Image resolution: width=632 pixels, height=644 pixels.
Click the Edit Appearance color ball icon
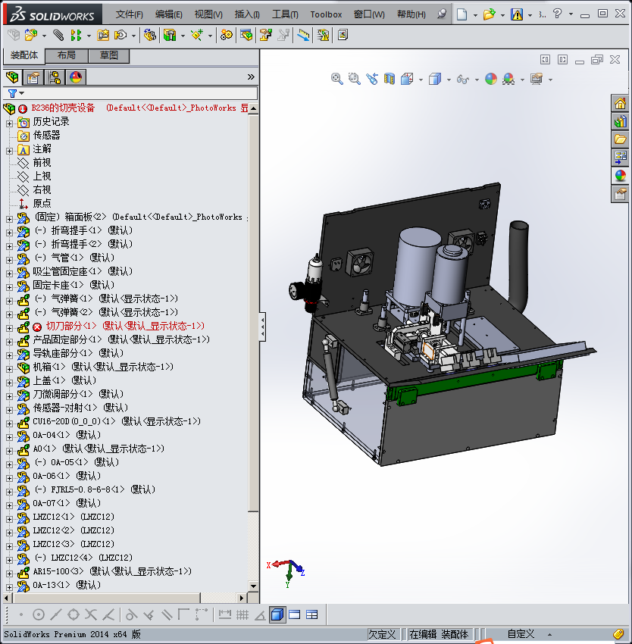click(490, 79)
